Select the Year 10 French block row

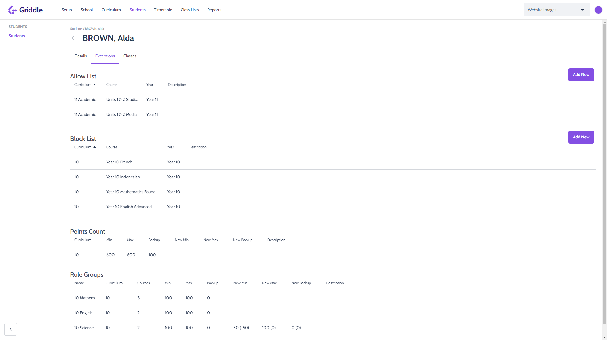[x=119, y=162]
